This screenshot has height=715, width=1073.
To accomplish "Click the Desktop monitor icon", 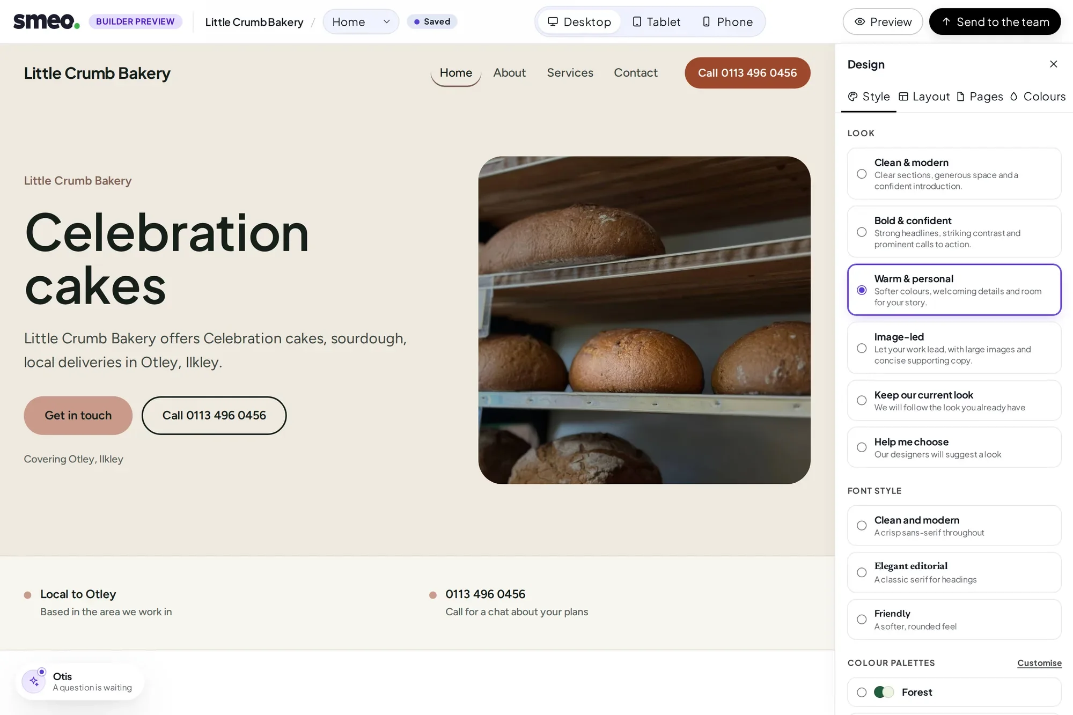I will 553,21.
